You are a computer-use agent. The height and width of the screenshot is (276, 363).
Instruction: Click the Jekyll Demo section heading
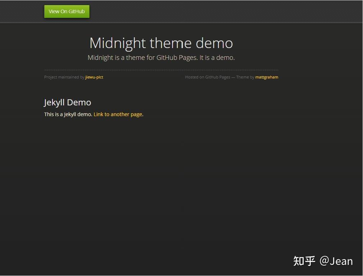tap(67, 102)
